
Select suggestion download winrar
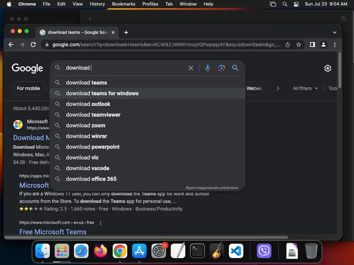click(147, 136)
